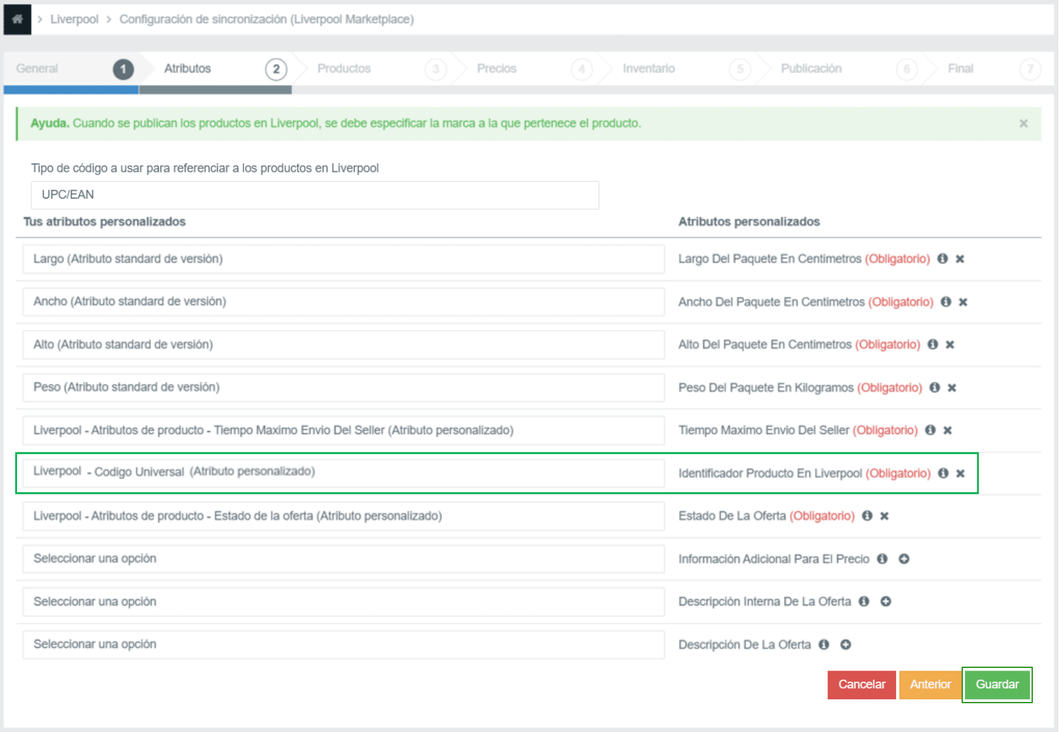Show info for Descripción Interna De La Oferta

pos(864,601)
